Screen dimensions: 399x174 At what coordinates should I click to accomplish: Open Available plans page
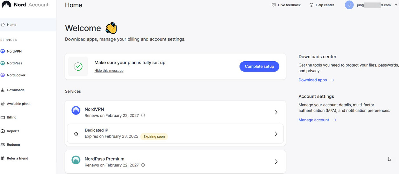[19, 104]
